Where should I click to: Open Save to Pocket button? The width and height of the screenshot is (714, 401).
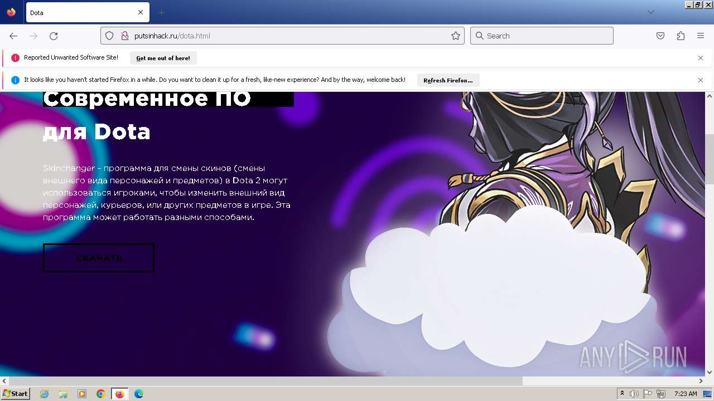pos(660,36)
